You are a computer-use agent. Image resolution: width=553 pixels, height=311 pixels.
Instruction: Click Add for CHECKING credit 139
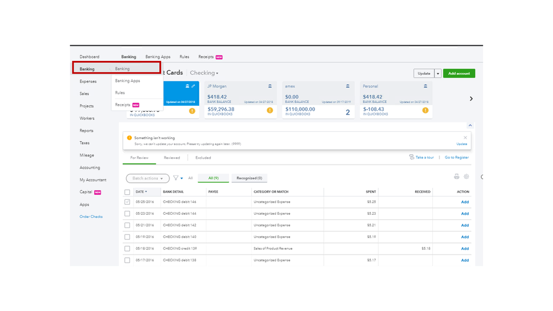point(465,248)
